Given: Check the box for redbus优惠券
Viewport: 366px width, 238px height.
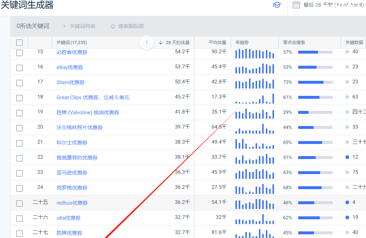Looking at the screenshot, I should pyautogui.click(x=19, y=203).
